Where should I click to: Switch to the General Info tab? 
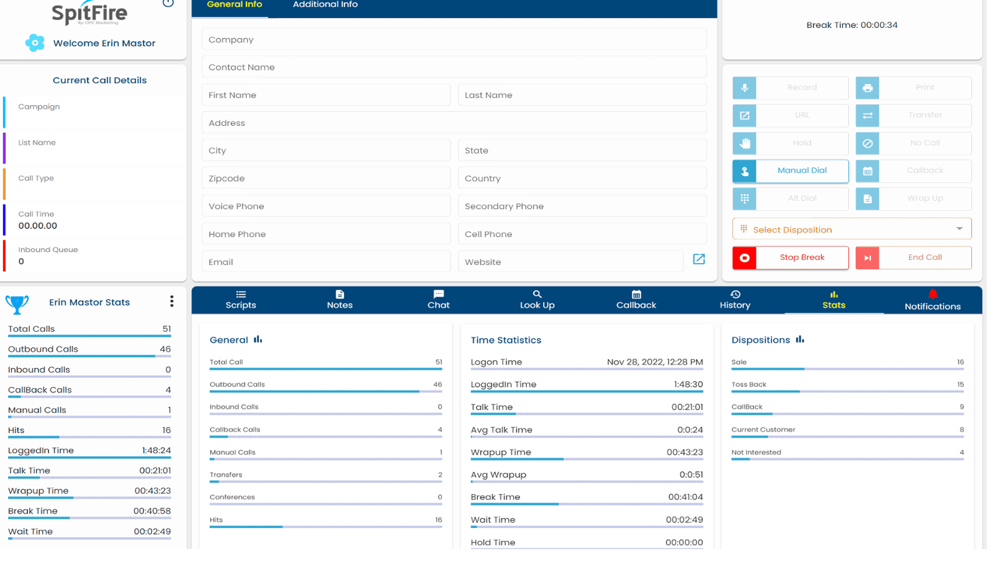click(234, 5)
